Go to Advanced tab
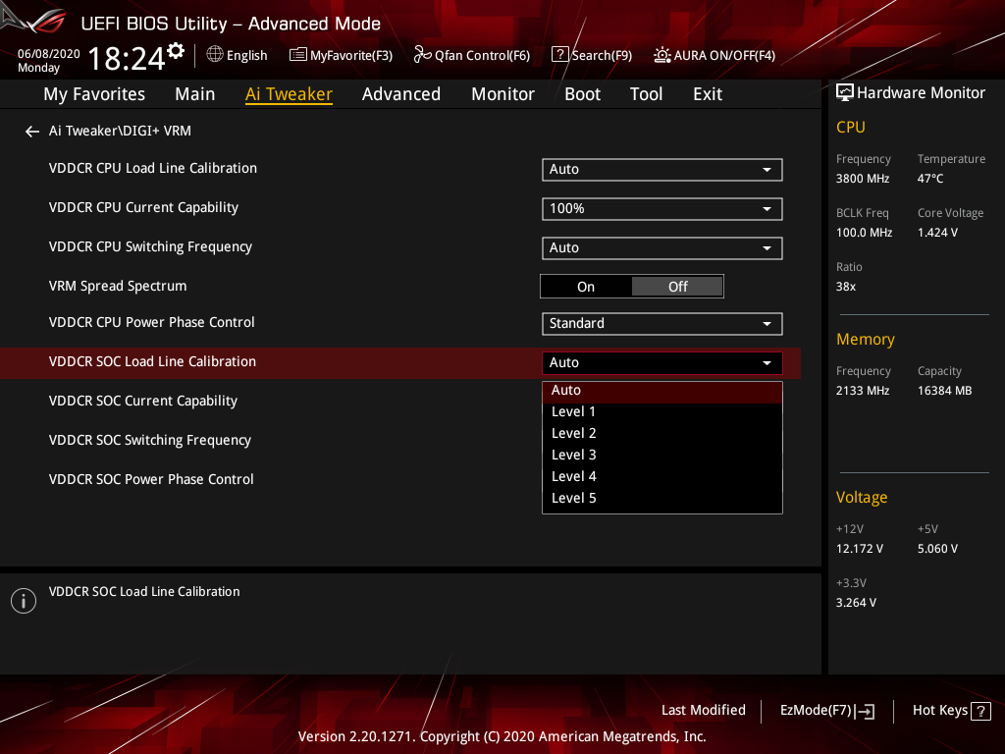 coord(401,94)
